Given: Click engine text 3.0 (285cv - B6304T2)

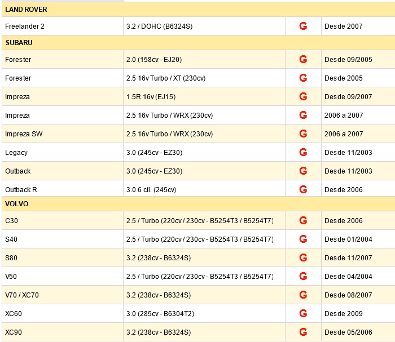Looking at the screenshot, I should coord(160,314).
